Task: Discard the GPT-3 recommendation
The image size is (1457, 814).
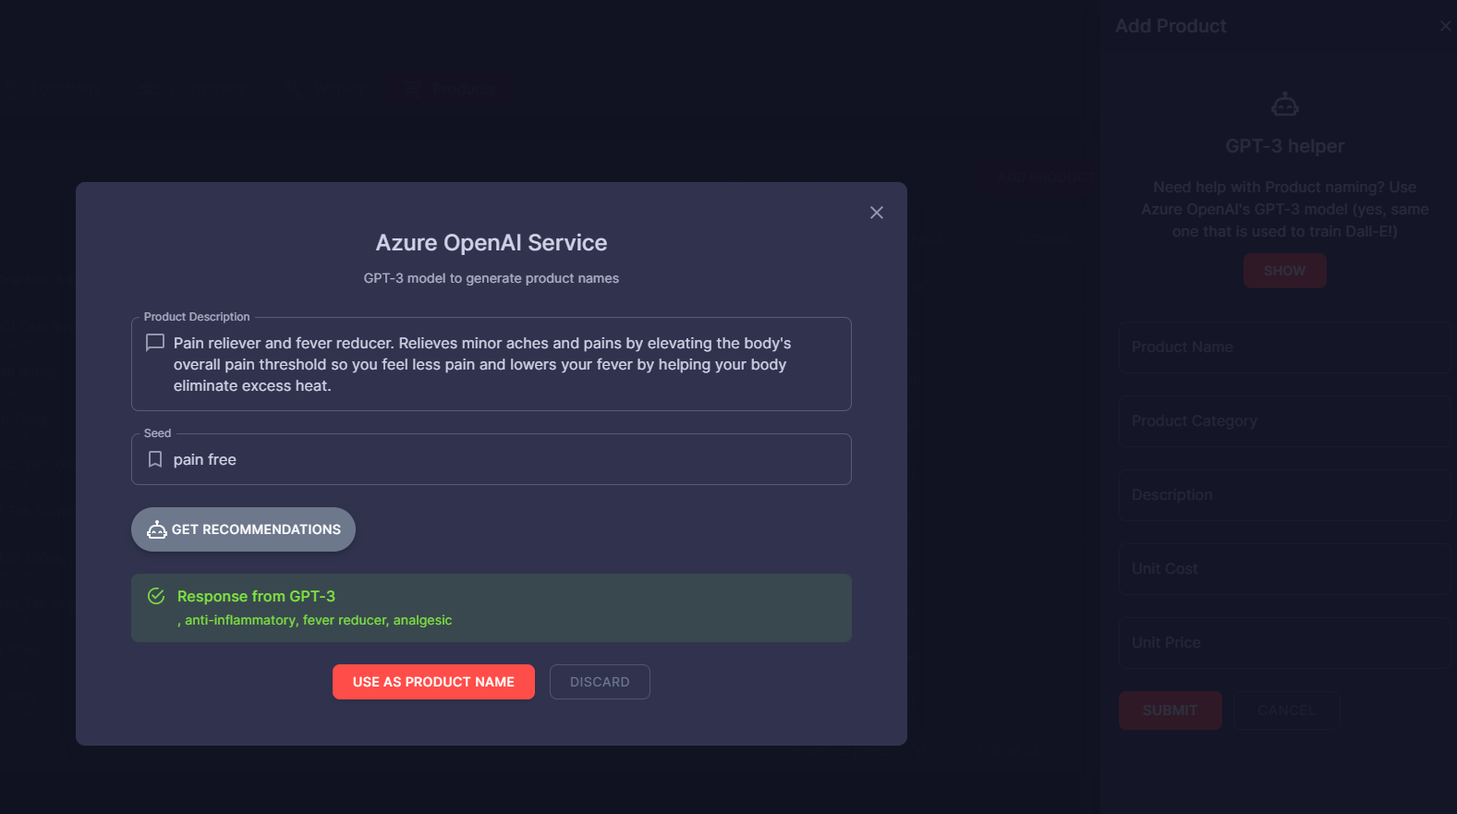Action: point(600,682)
